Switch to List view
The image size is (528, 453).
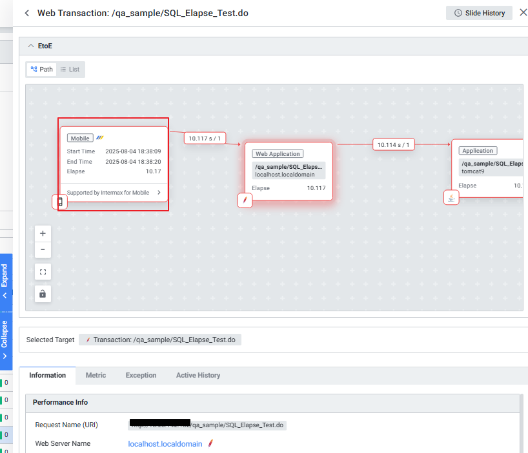click(70, 70)
